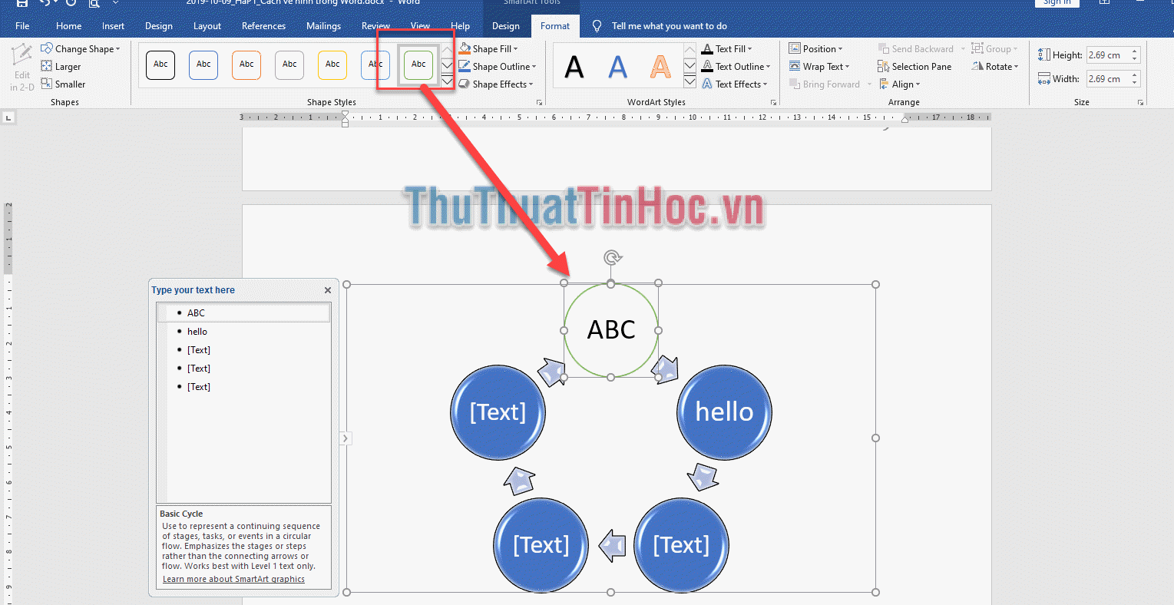This screenshot has height=605, width=1174.
Task: Open the Text Effects menu
Action: pyautogui.click(x=735, y=84)
